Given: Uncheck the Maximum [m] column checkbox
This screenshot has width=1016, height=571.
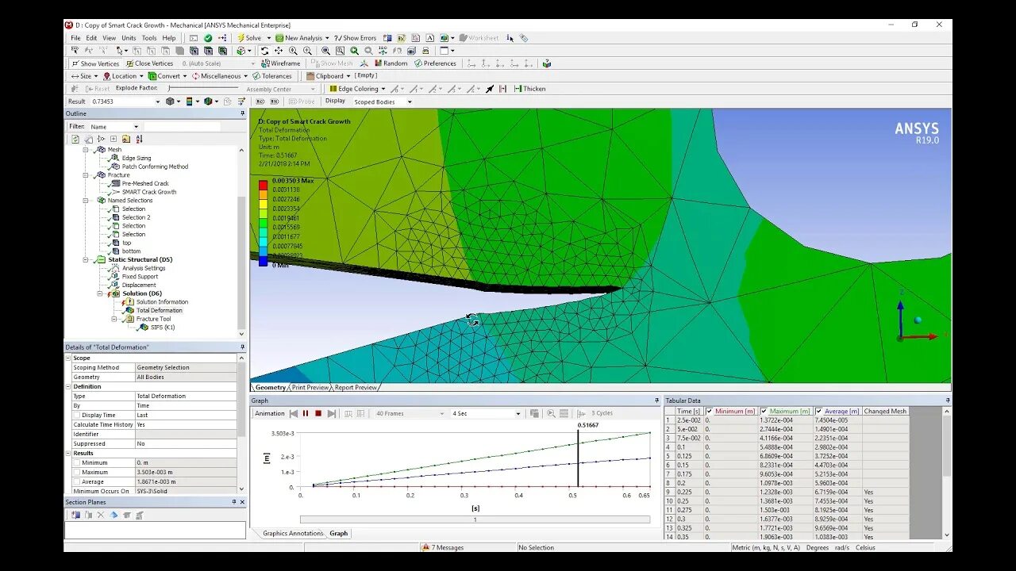Looking at the screenshot, I should pyautogui.click(x=764, y=412).
